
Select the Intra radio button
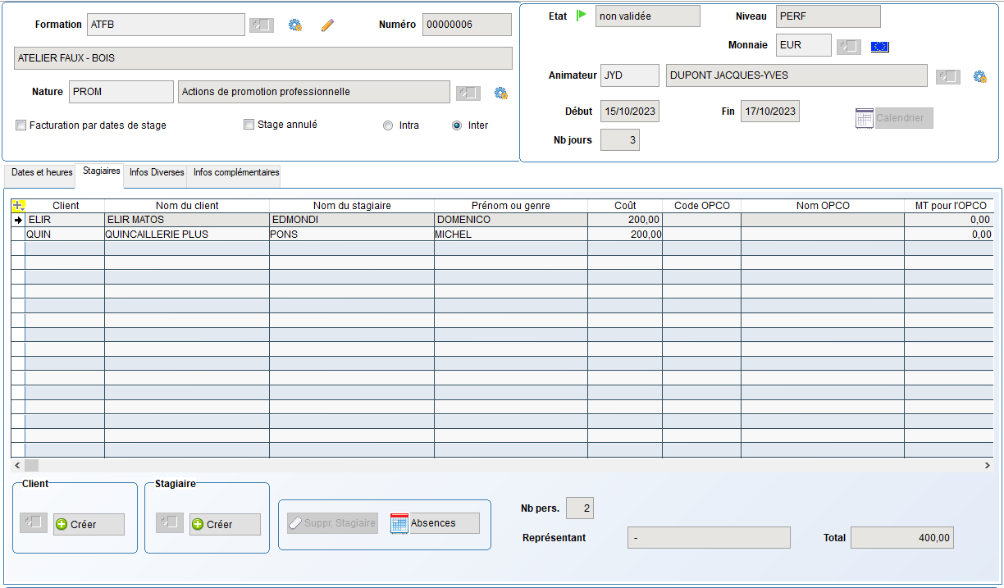pos(388,125)
